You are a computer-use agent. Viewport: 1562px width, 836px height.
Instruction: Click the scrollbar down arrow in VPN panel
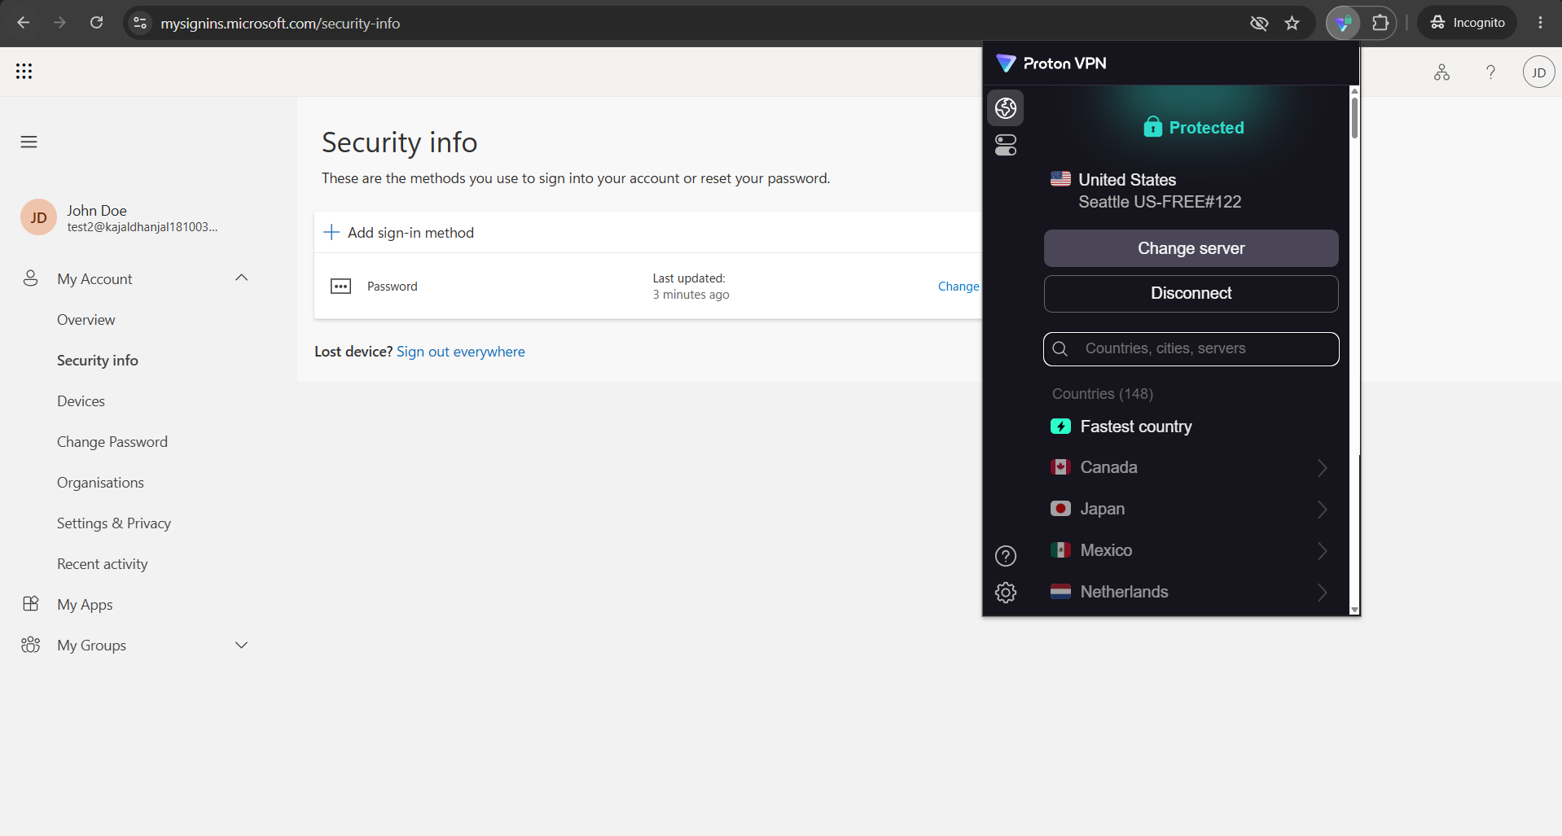(1354, 610)
